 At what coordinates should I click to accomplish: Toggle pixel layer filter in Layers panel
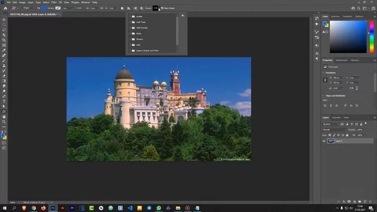(x=342, y=124)
